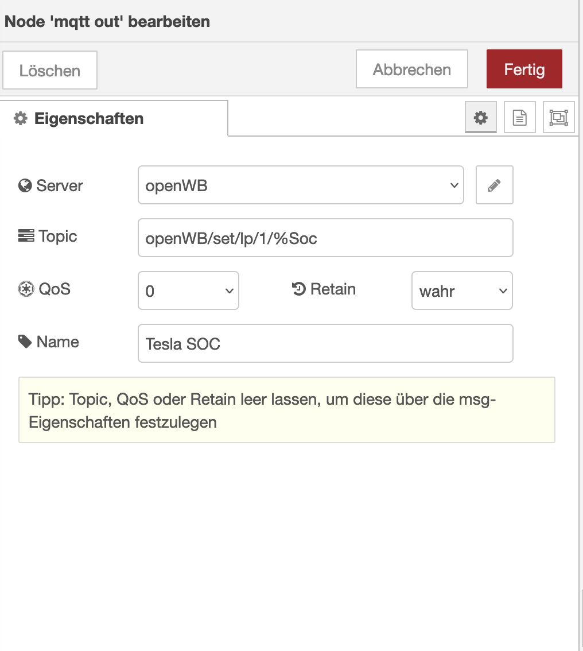Focus the Topic input field

point(325,238)
